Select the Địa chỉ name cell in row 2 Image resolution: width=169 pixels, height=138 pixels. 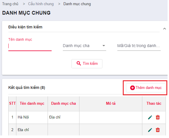click(32, 130)
